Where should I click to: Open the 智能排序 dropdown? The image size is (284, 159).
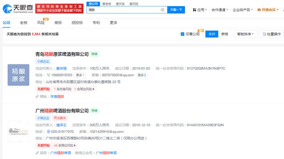tap(245, 34)
